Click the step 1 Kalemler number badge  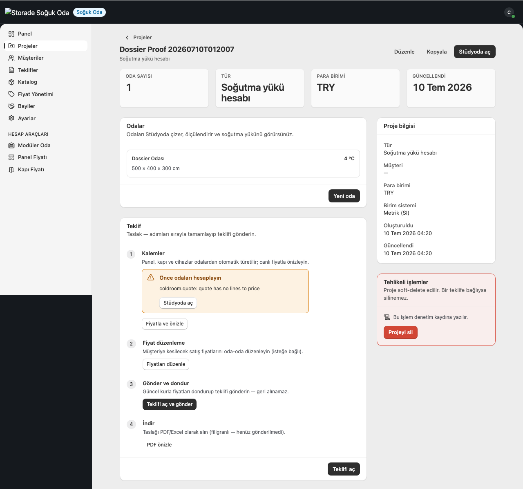(x=131, y=254)
